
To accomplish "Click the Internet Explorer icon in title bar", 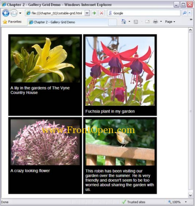I will coord(4,4).
